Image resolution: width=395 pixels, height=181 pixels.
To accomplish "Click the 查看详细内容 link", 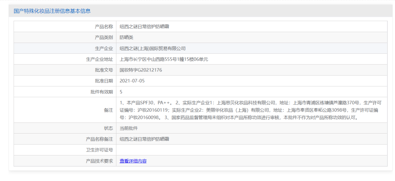I will pos(133,161).
